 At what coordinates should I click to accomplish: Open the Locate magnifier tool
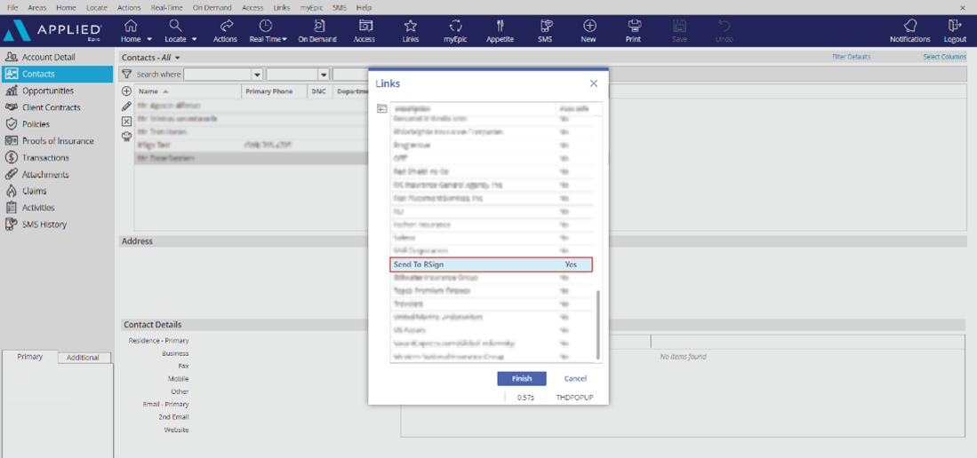click(176, 26)
